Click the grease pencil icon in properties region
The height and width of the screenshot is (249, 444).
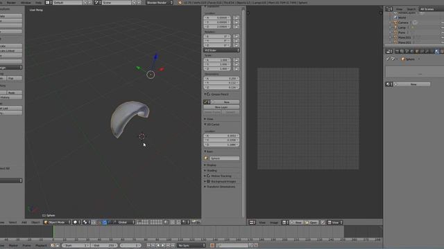click(x=206, y=102)
